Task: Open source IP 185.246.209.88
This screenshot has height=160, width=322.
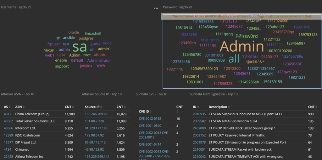Action: click(96, 114)
